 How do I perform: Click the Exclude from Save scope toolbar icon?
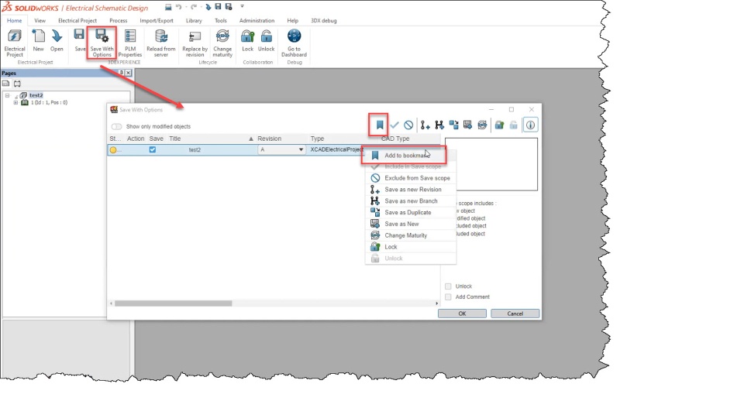tap(408, 125)
